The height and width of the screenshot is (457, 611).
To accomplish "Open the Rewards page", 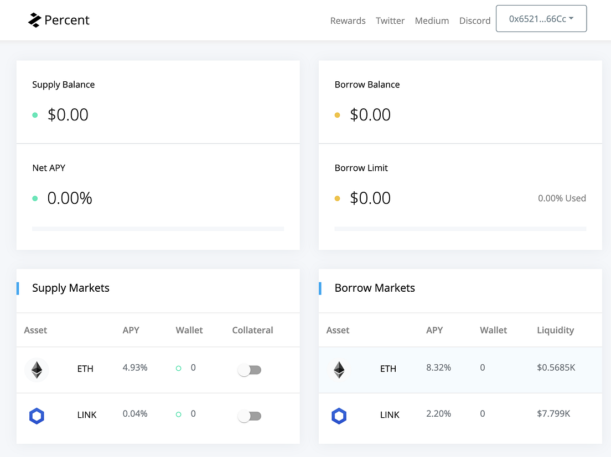I will click(348, 20).
